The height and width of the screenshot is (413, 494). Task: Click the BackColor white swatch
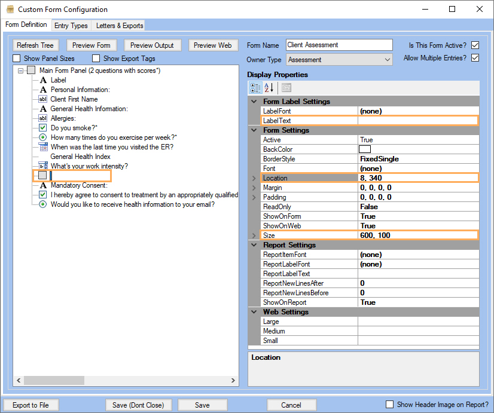point(365,149)
